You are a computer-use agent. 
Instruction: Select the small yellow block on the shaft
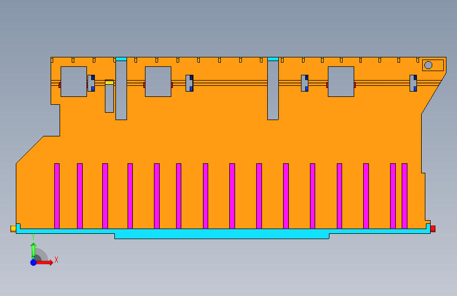(x=109, y=83)
